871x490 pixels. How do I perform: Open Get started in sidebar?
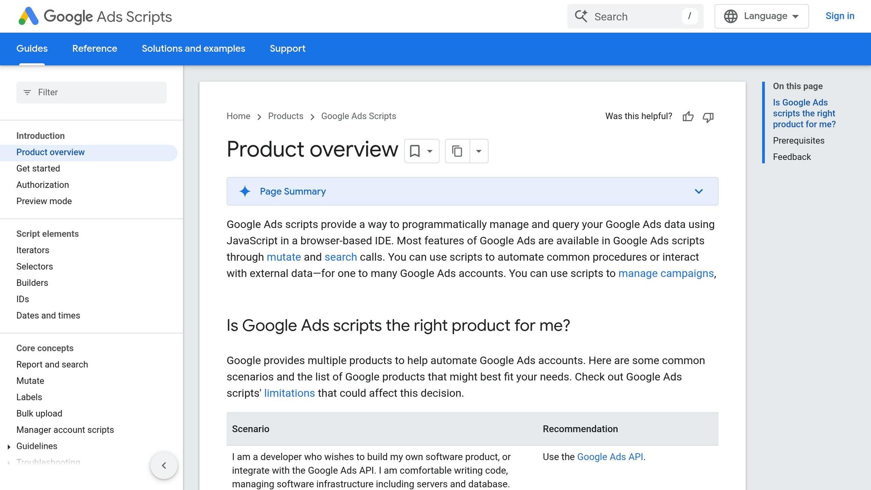38,168
